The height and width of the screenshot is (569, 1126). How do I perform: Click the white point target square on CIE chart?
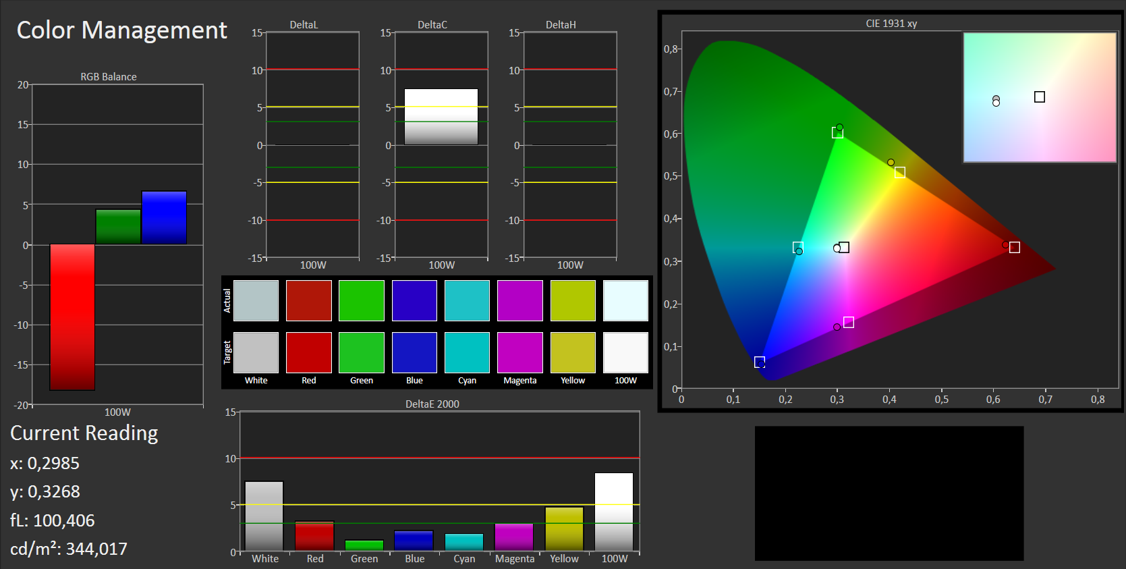tap(844, 248)
